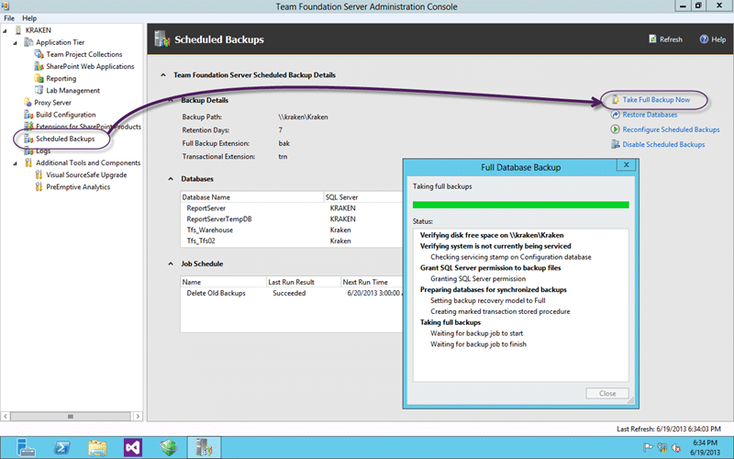Select Build Configuration in the tree
This screenshot has width=734, height=459.
point(65,115)
